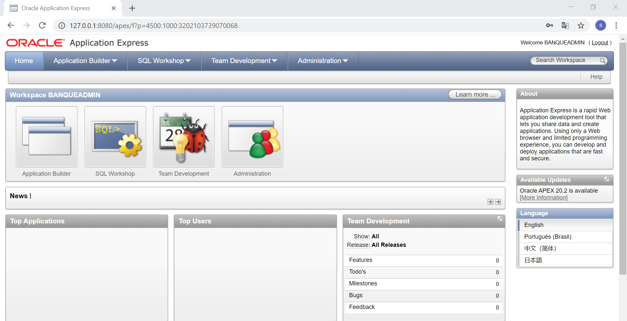
Task: Close the Oracle Application Express tab
Action: coord(114,8)
